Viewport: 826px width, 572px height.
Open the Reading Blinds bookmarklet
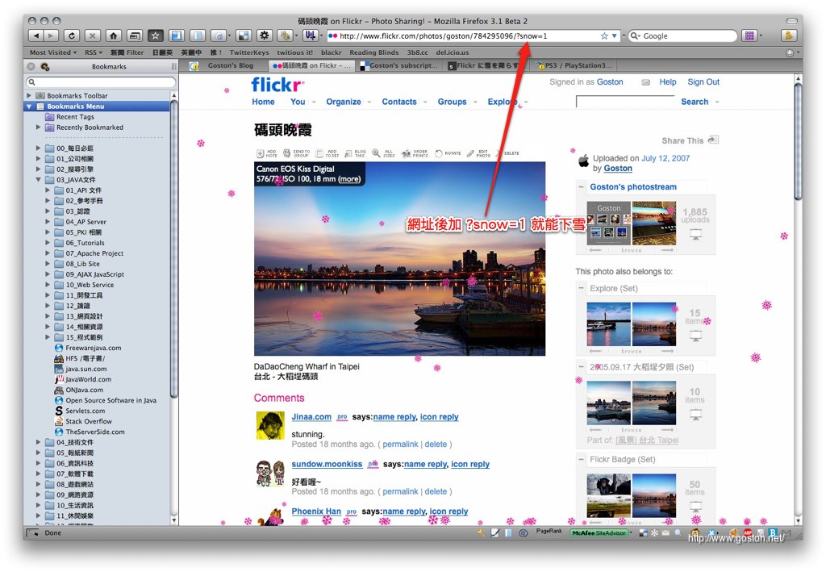(374, 52)
